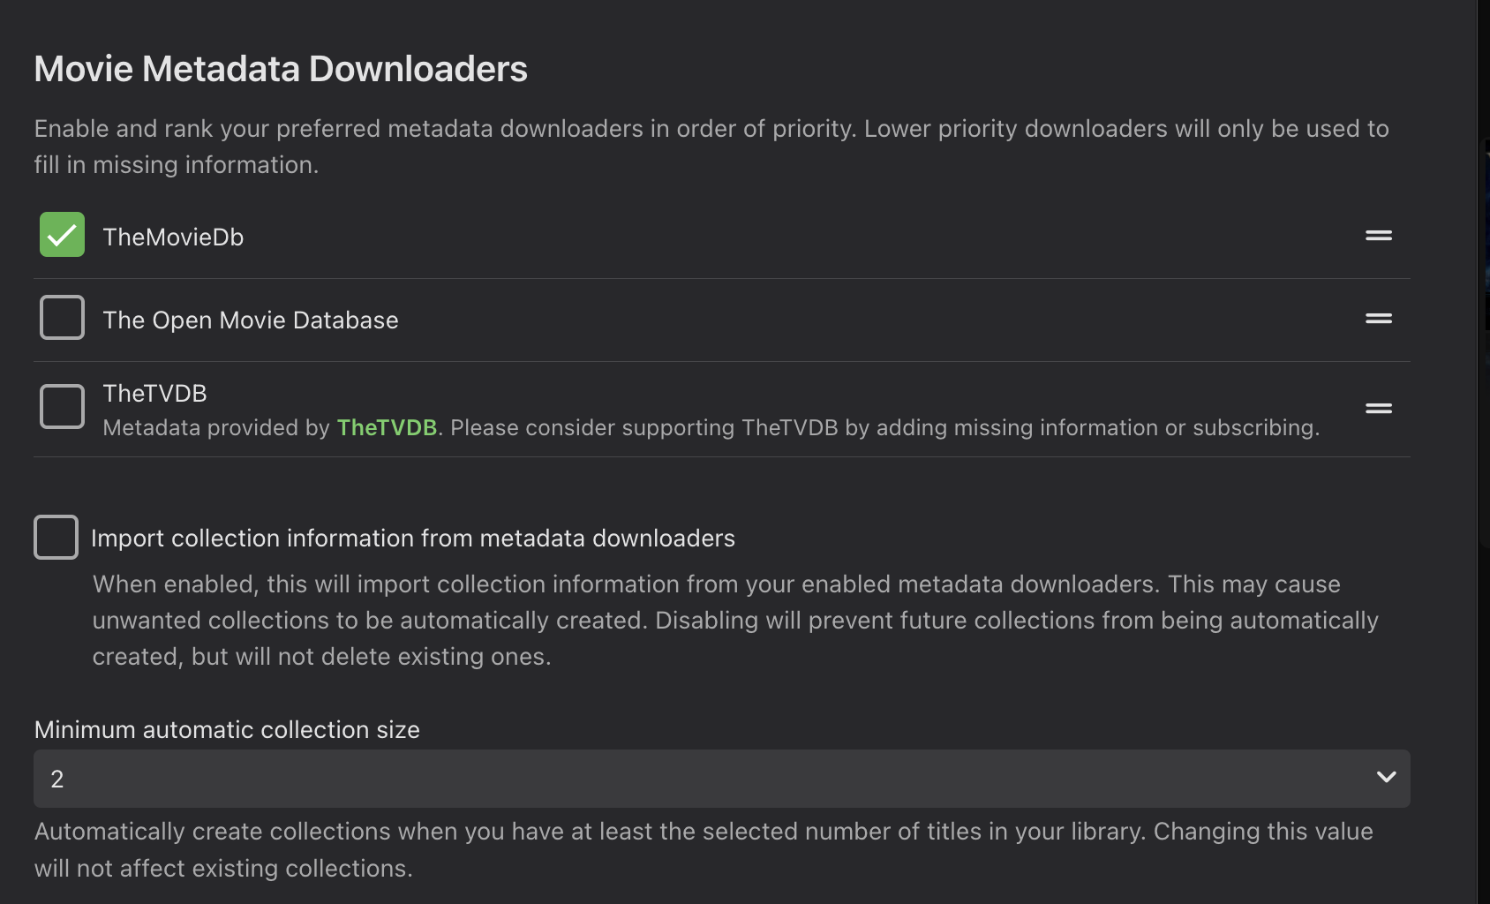1490x904 pixels.
Task: Click the collection size dropdown chevron arrow
Action: tap(1386, 778)
